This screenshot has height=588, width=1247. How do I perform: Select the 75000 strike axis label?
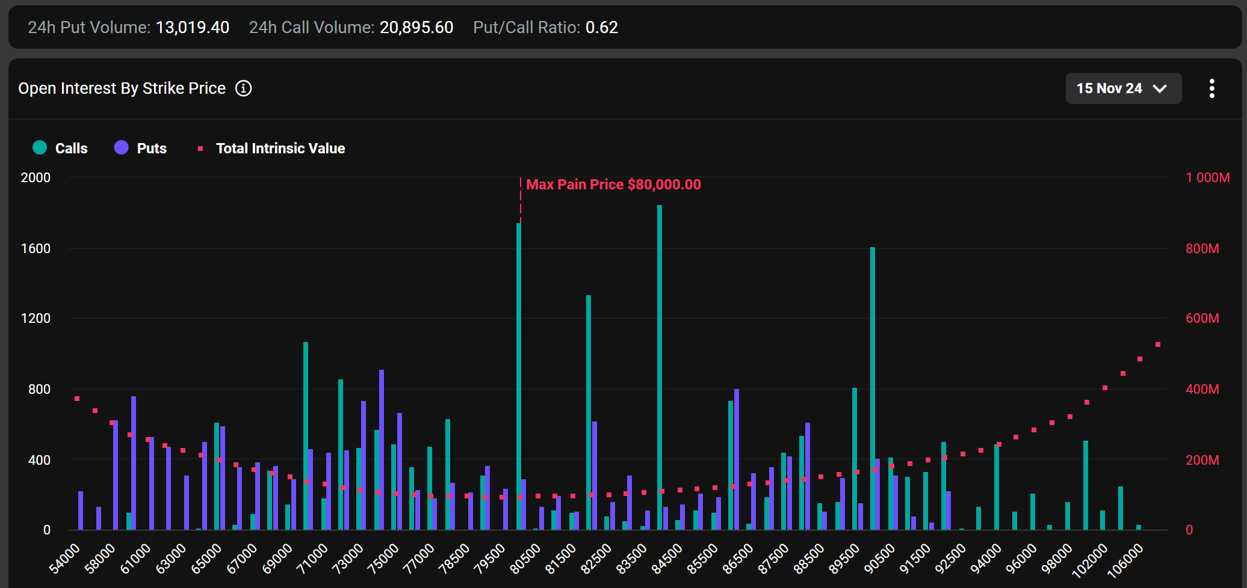click(384, 559)
